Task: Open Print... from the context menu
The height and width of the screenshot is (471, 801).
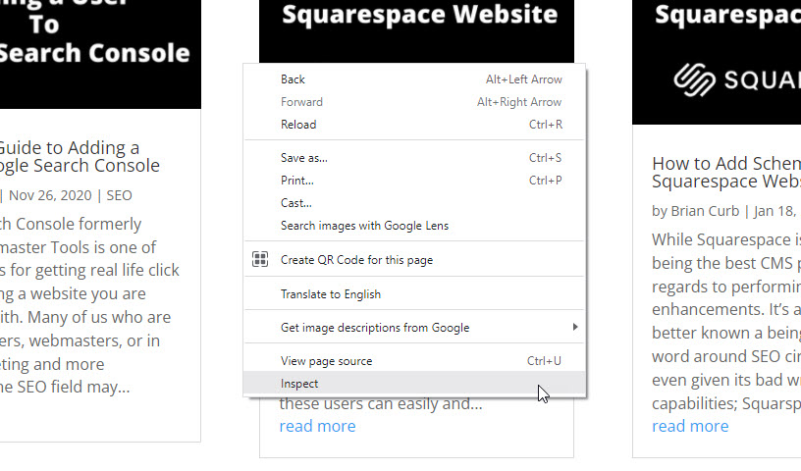Action: point(414,181)
